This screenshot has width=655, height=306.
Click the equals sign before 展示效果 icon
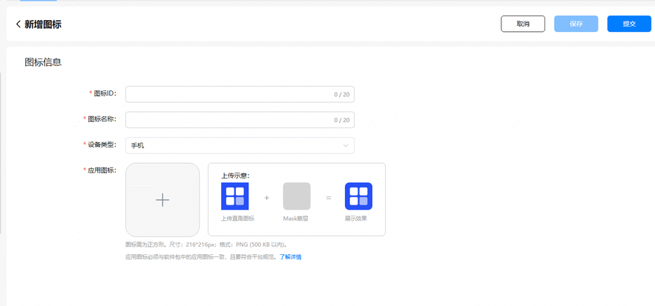[x=328, y=198]
